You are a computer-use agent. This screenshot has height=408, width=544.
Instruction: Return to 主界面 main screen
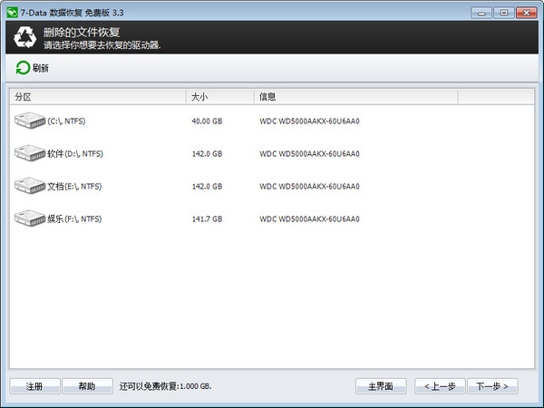point(381,386)
